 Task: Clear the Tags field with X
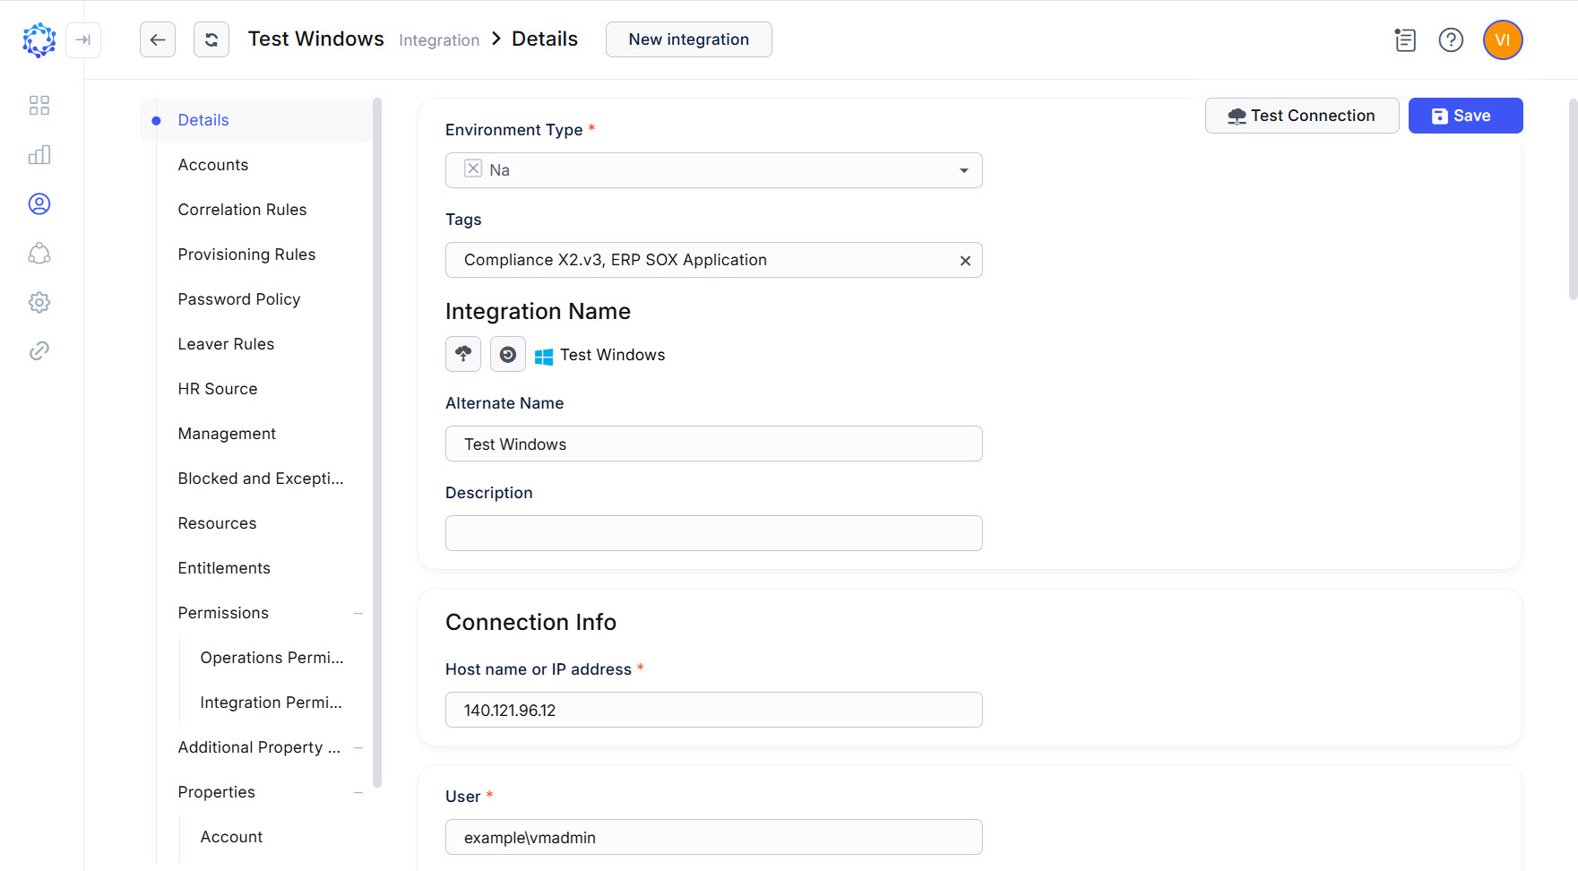(965, 261)
